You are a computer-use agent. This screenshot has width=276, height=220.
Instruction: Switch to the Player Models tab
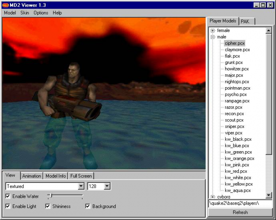click(223, 21)
